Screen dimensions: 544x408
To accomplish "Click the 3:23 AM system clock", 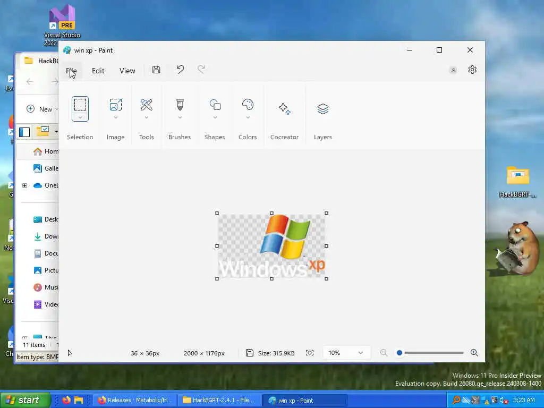I will click(524, 400).
